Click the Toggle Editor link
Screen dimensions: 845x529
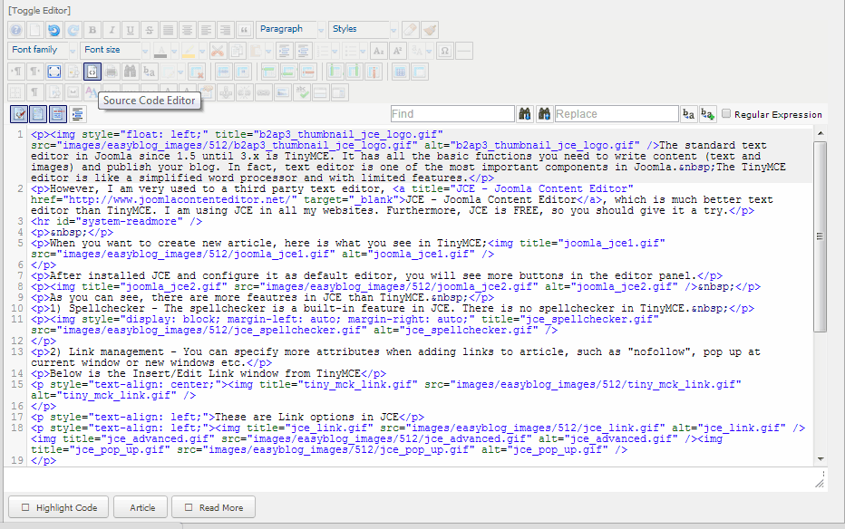(37, 9)
